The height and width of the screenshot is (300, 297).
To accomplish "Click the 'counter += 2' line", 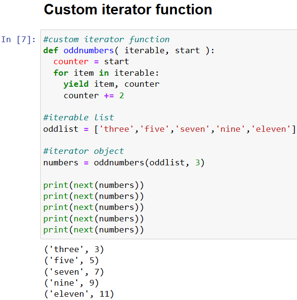I will point(94,95).
